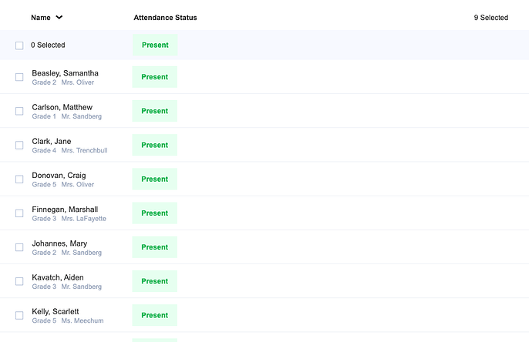Change Marshall Finnegan's attendance status
This screenshot has height=342, width=532.
[x=155, y=213]
